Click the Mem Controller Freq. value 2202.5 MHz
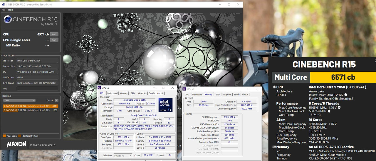 coord(246,105)
